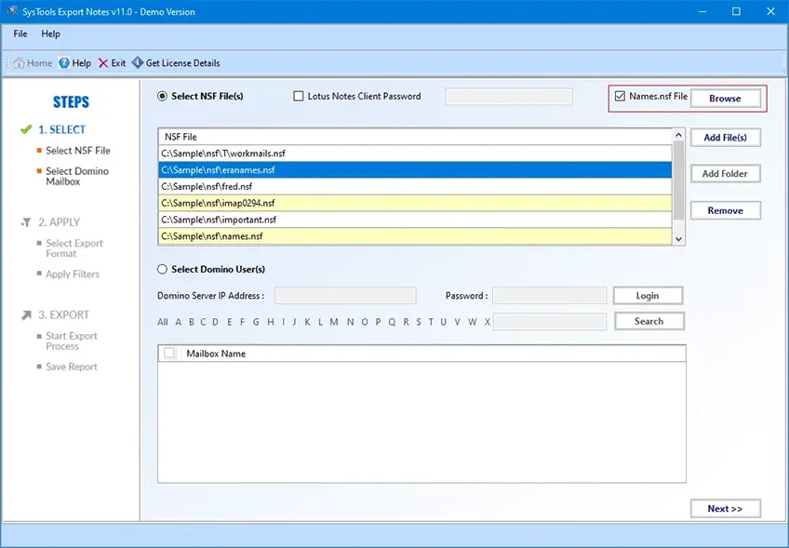Click the funnel icon beside 2. APPLY
This screenshot has width=789, height=548.
tap(26, 222)
